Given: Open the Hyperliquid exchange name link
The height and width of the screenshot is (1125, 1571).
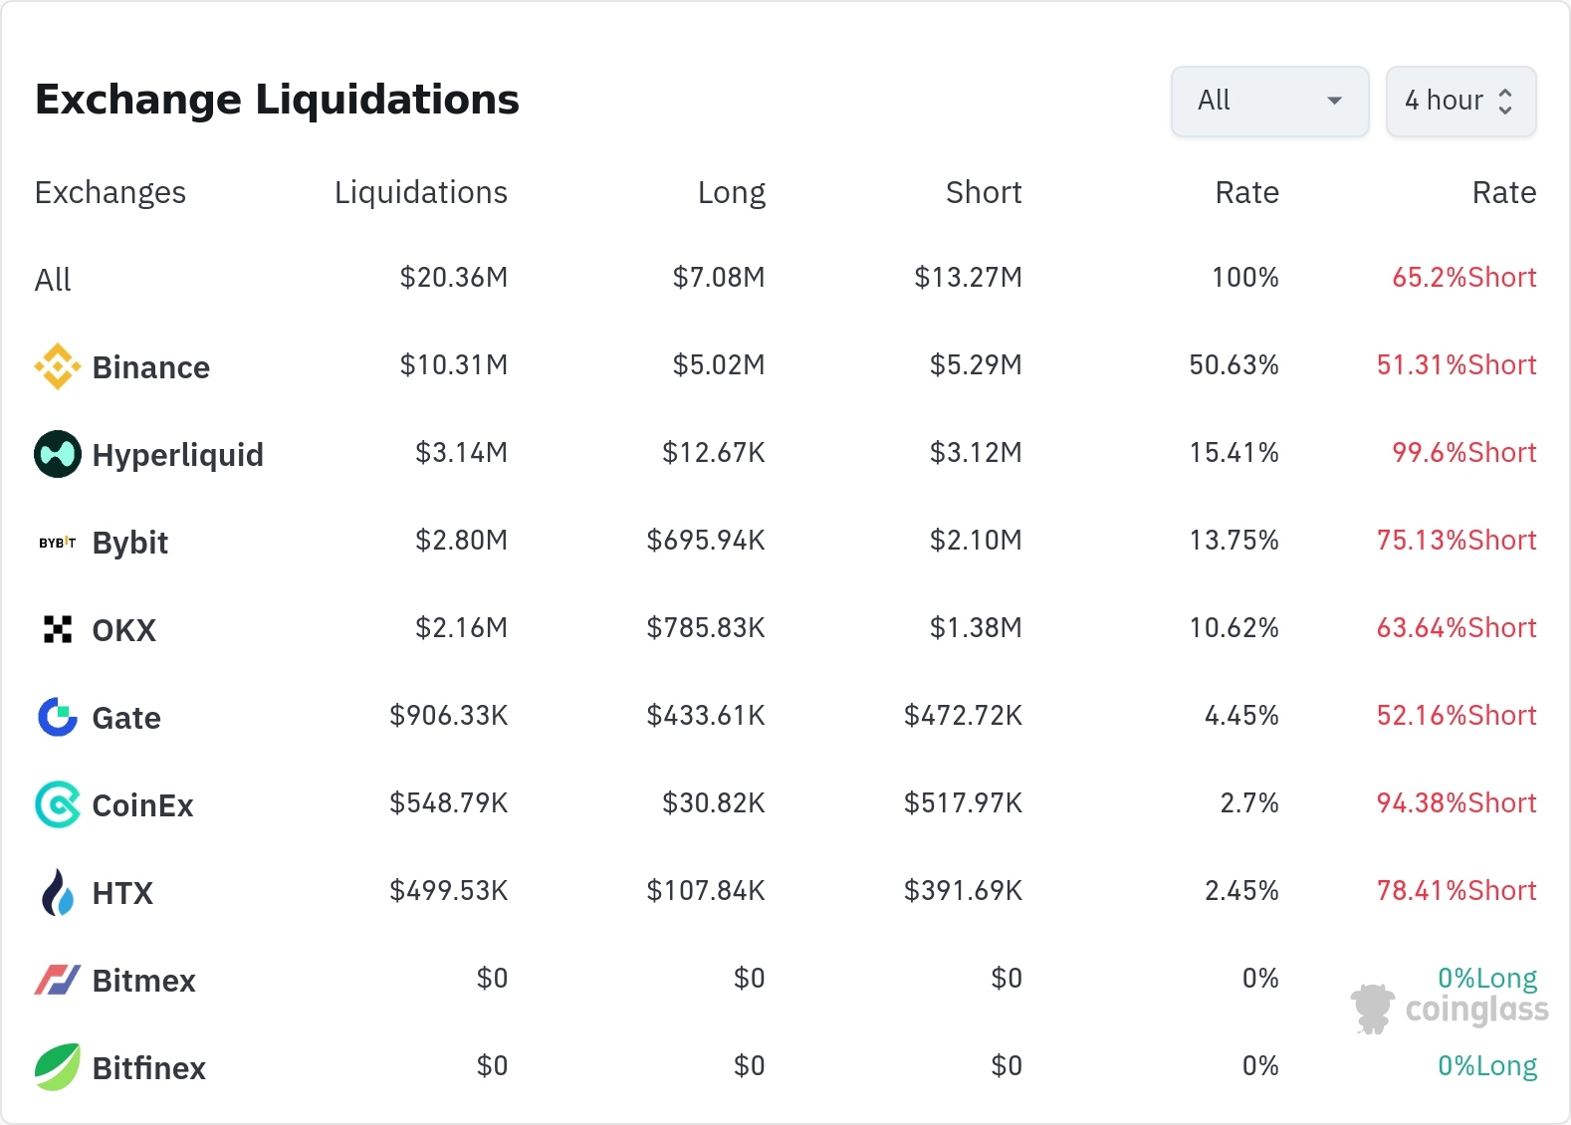Looking at the screenshot, I should pos(177,455).
